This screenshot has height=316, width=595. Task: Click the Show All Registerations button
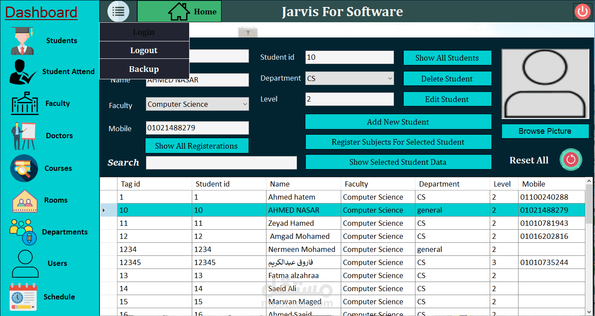[197, 146]
